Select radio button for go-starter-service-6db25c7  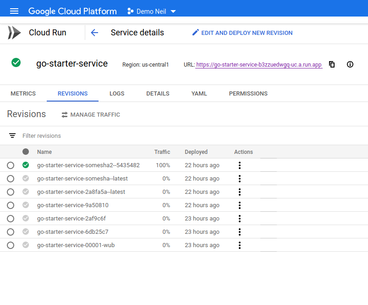point(11,232)
